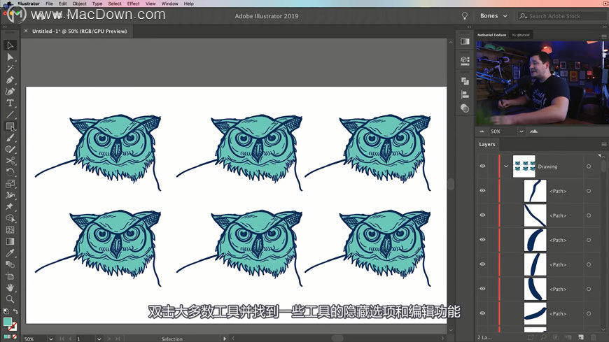The height and width of the screenshot is (342, 609).
Task: Pick the Shaper tool
Action: 10,149
